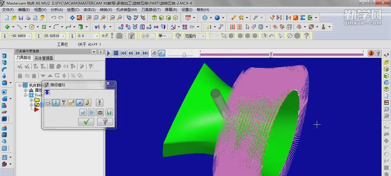Toggle quick verify shading button
This screenshot has width=391, height=176.
[87, 103]
